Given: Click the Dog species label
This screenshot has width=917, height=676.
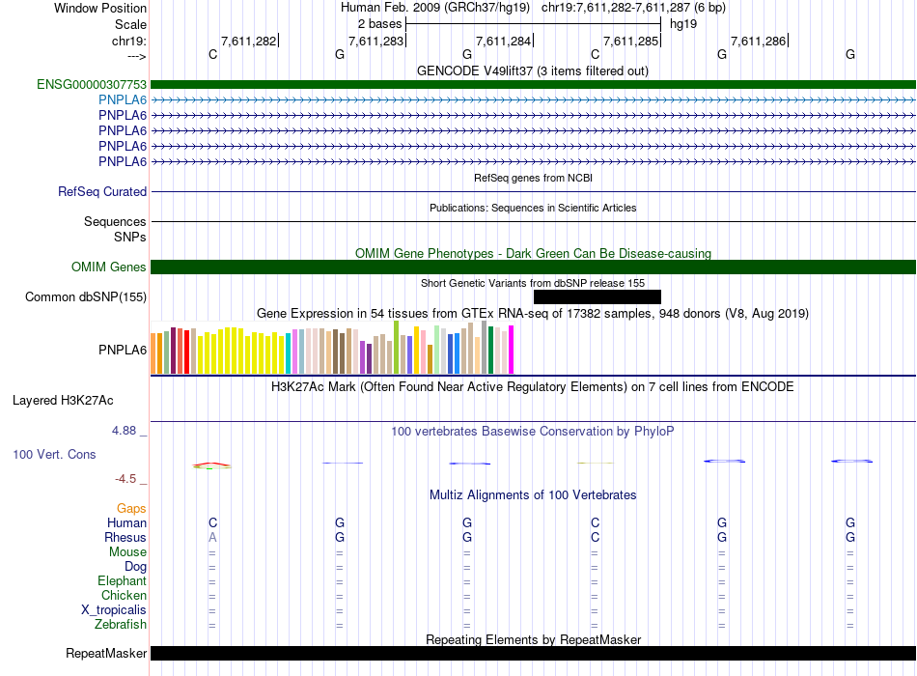Looking at the screenshot, I should (135, 567).
